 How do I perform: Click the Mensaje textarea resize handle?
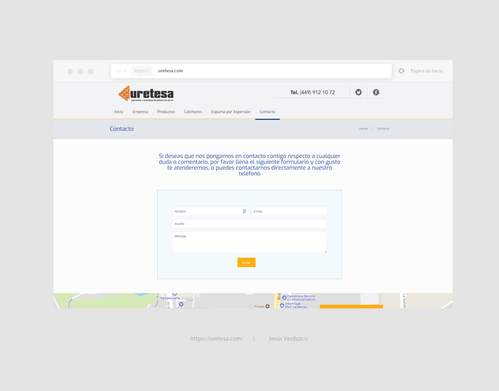(325, 252)
